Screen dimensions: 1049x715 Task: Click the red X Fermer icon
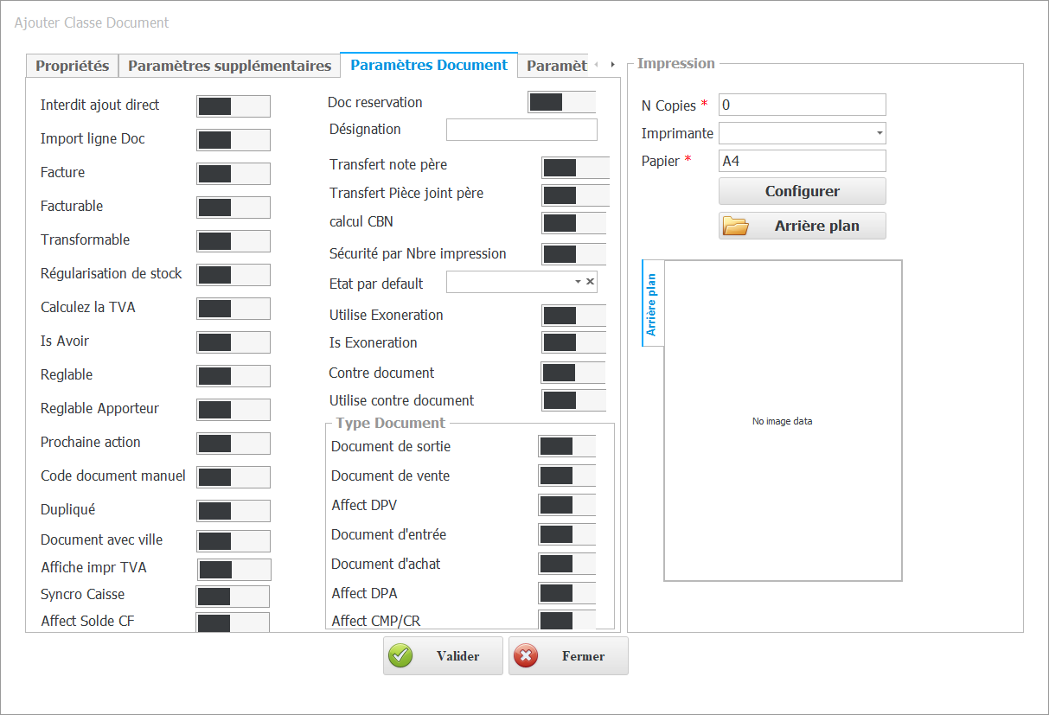(x=525, y=656)
